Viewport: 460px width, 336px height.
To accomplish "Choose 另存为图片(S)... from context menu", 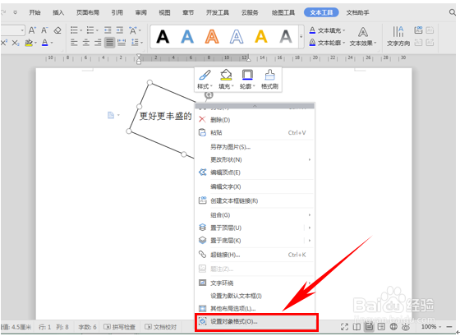I will click(255, 147).
